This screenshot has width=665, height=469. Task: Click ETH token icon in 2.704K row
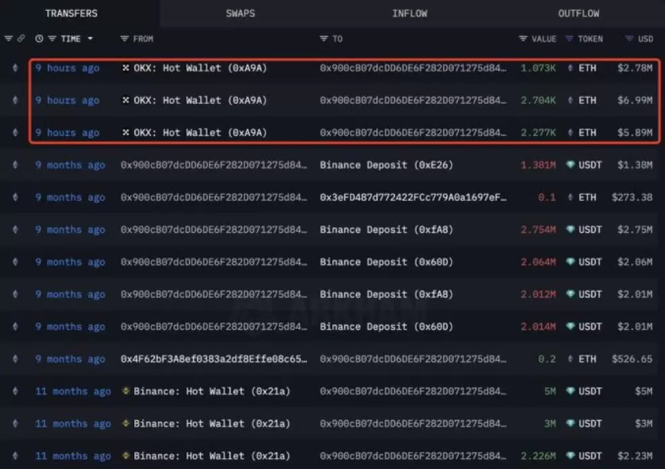click(571, 100)
